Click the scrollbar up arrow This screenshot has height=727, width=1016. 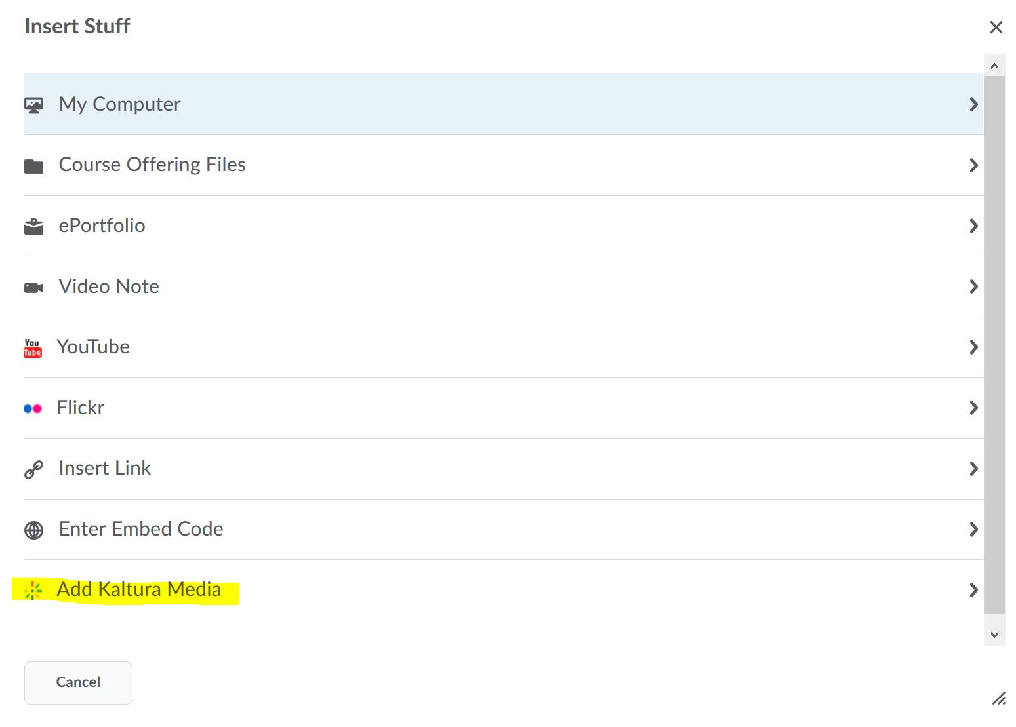994,66
